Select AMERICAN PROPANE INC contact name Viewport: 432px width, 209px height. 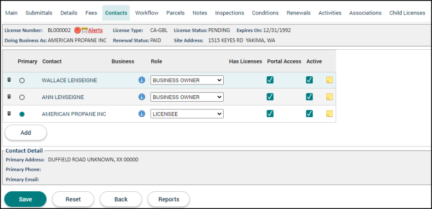tap(74, 114)
